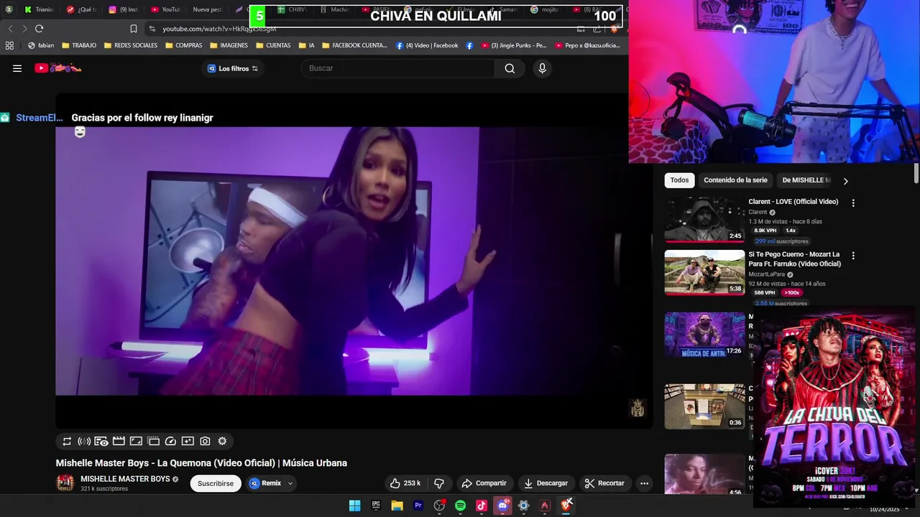Show more chips with right chevron
This screenshot has height=517, width=920.
coord(845,181)
